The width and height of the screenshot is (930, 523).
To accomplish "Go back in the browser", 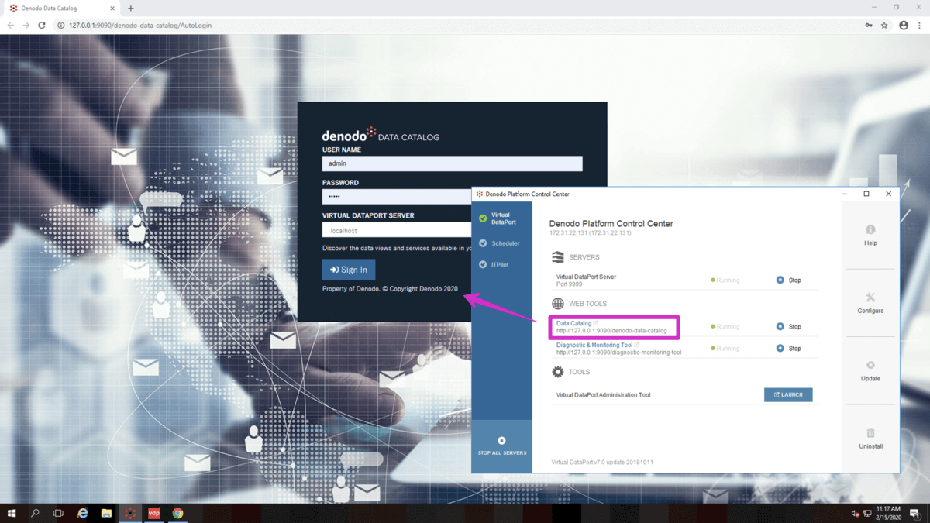I will point(11,26).
